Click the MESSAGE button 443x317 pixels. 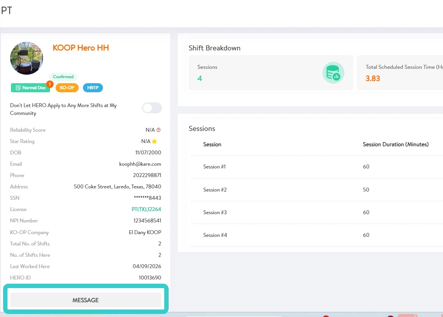pos(86,300)
